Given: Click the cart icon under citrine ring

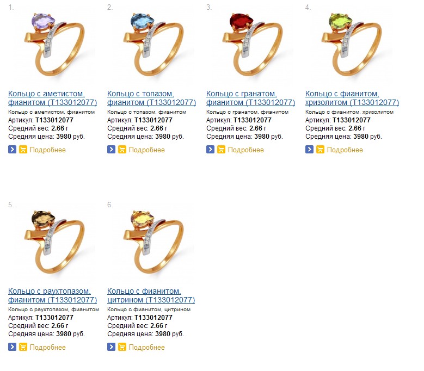Looking at the screenshot, I should coord(122,347).
